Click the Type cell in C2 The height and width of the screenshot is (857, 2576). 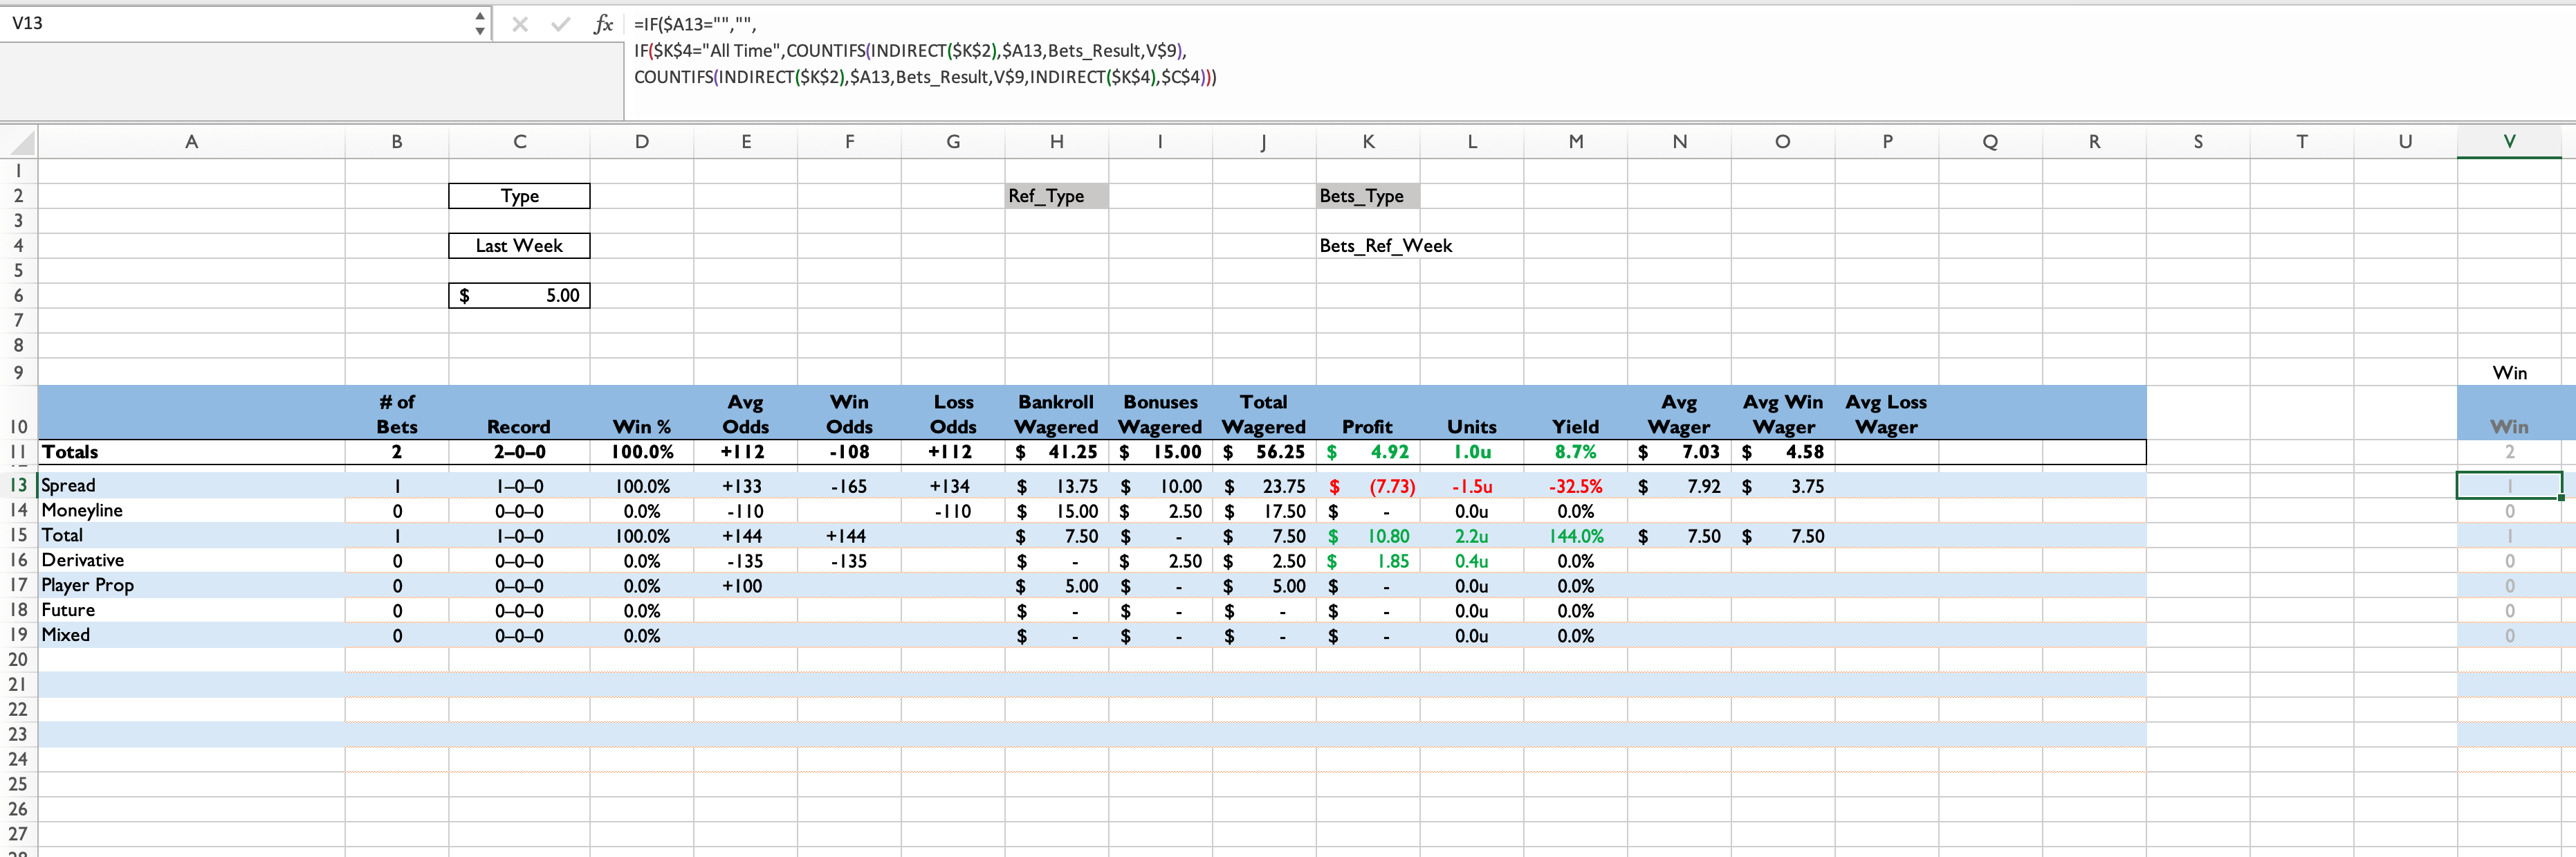coord(519,196)
